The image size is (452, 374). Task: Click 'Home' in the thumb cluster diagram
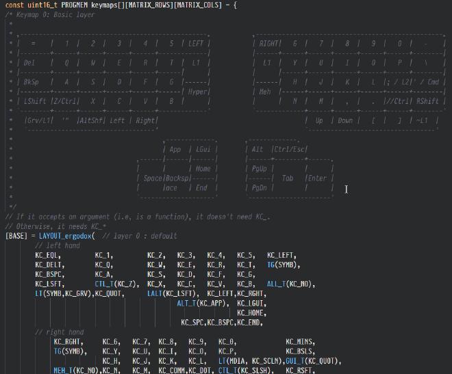click(x=203, y=169)
